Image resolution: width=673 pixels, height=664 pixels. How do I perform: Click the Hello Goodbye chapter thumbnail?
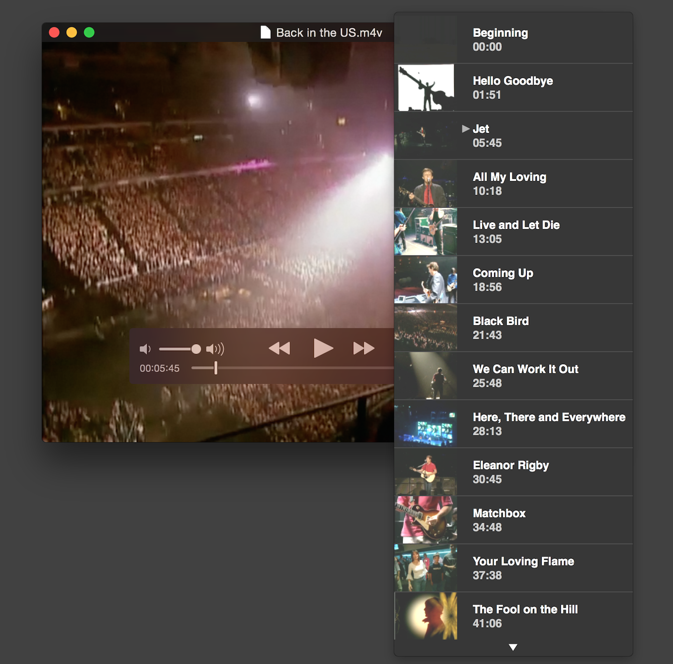(426, 87)
